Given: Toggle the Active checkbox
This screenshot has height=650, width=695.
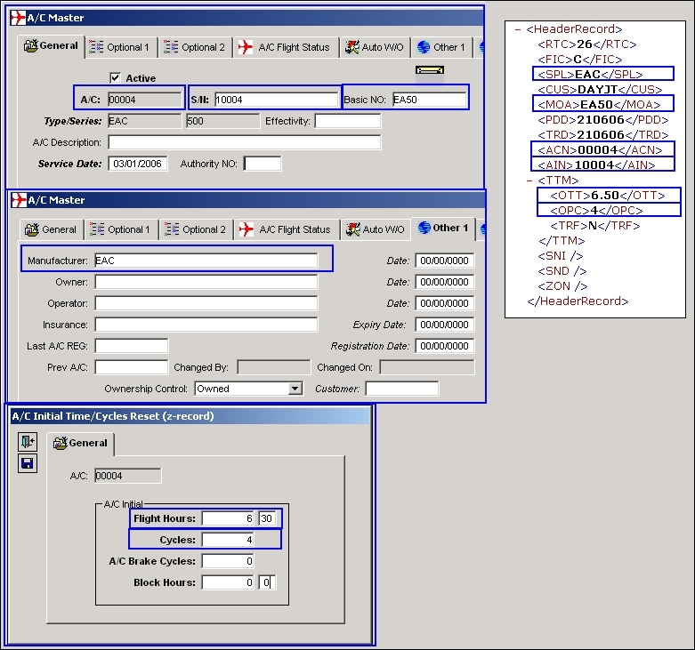Looking at the screenshot, I should 115,78.
